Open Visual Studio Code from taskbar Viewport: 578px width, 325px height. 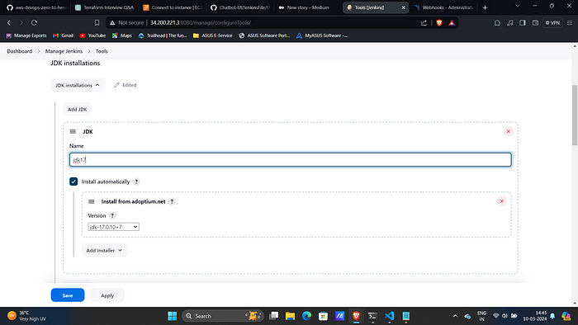click(x=389, y=316)
